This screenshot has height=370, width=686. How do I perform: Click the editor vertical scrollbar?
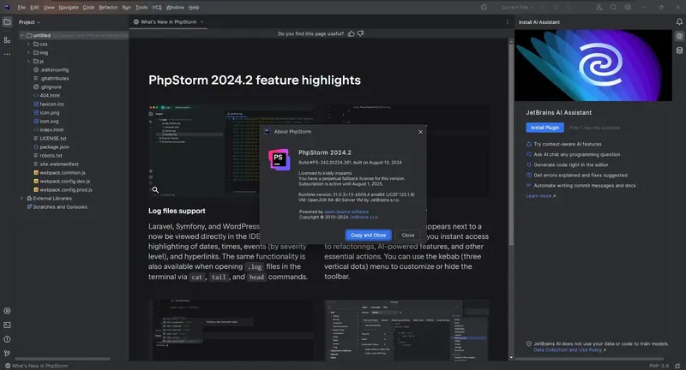coord(510,144)
